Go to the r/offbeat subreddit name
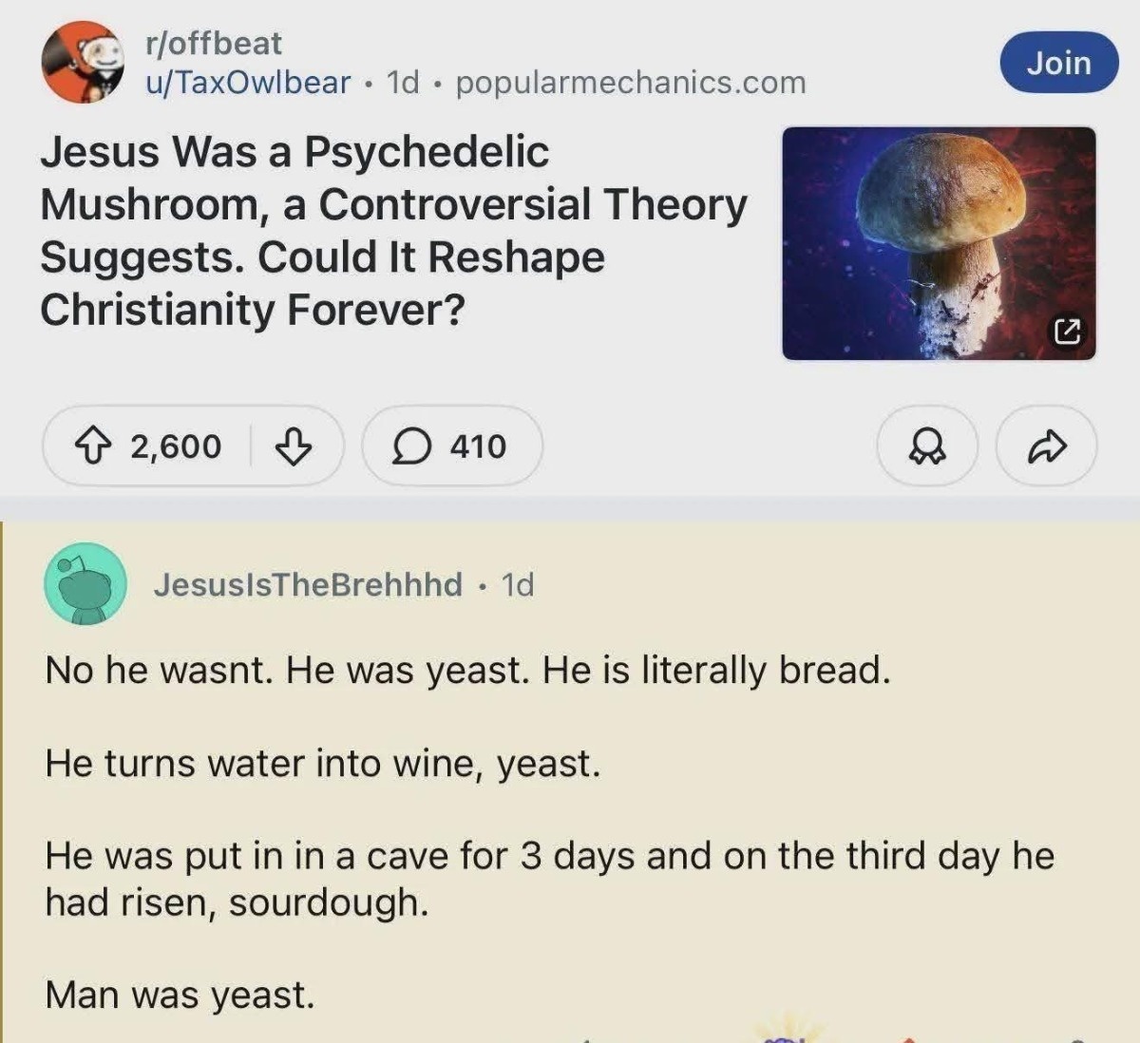Screen dimensions: 1140x1043 click(213, 43)
